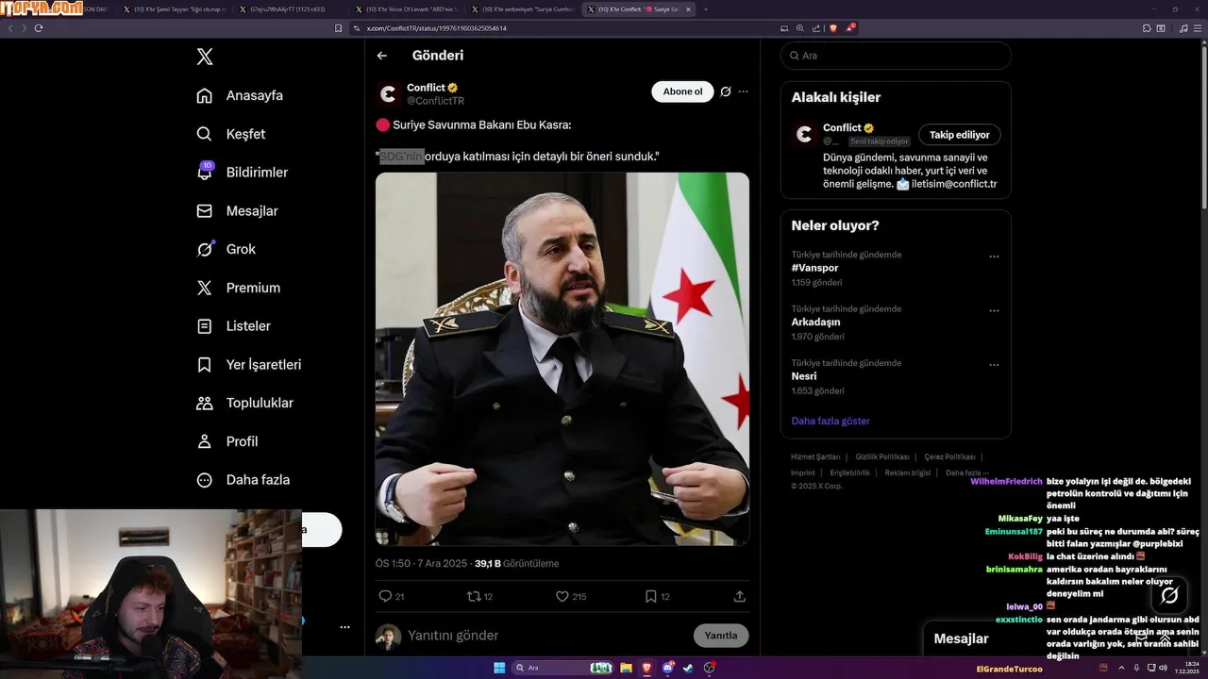Image resolution: width=1208 pixels, height=679 pixels.
Task: Expand the Mesajlar drawer
Action: pyautogui.click(x=1165, y=638)
